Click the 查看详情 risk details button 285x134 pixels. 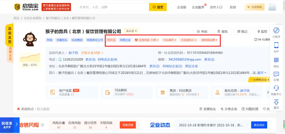[128, 125]
